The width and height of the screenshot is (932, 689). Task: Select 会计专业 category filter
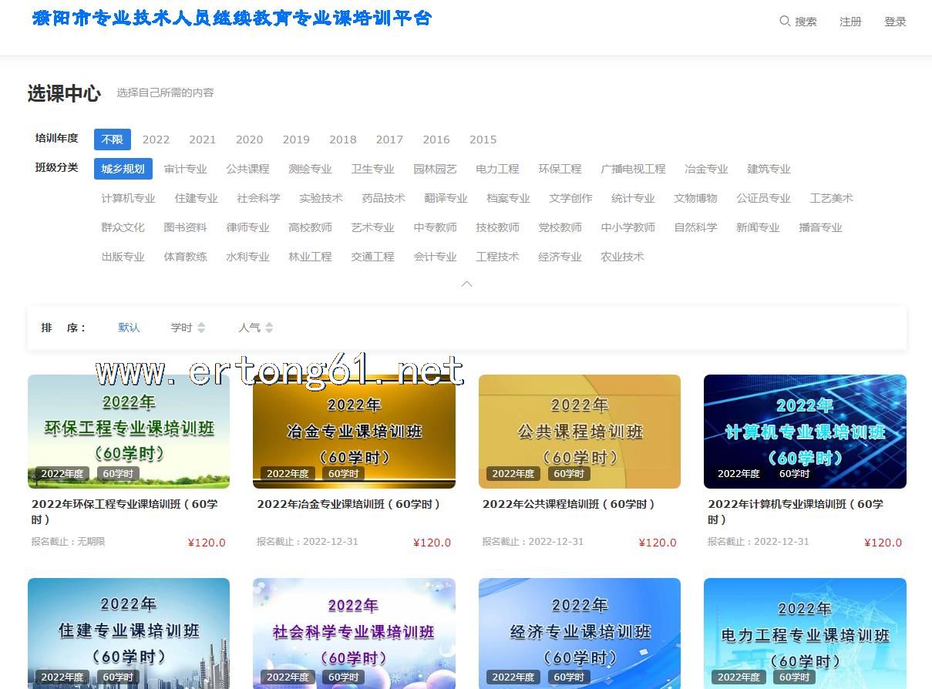(435, 257)
